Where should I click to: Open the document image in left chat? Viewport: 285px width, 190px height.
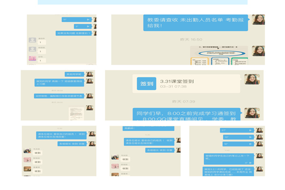pos(76,113)
